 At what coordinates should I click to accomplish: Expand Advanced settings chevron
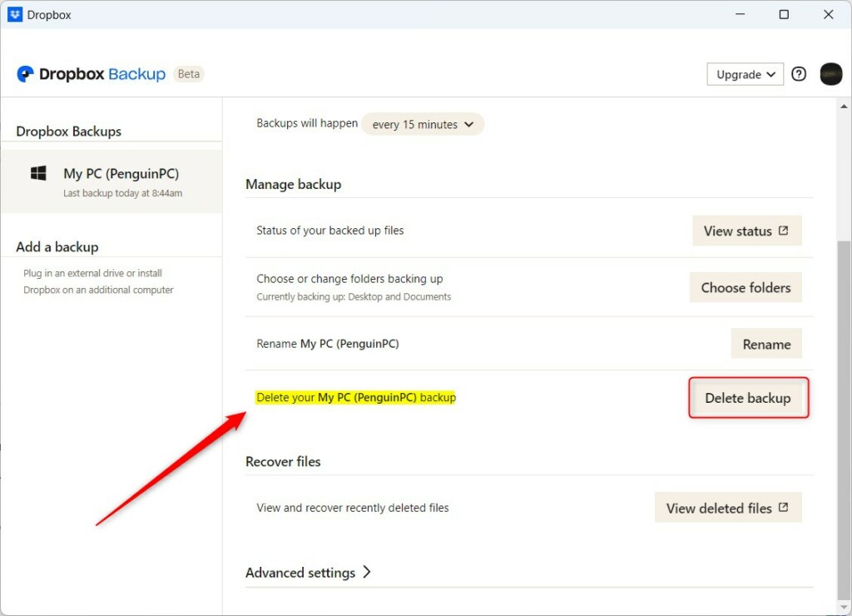point(367,572)
